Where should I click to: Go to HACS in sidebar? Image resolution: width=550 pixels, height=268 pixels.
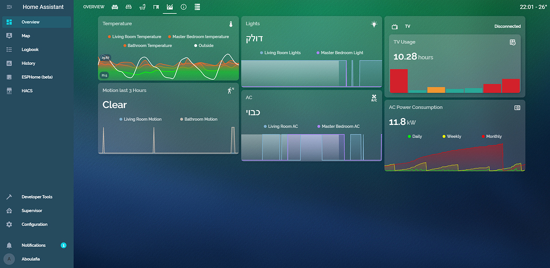(x=27, y=91)
